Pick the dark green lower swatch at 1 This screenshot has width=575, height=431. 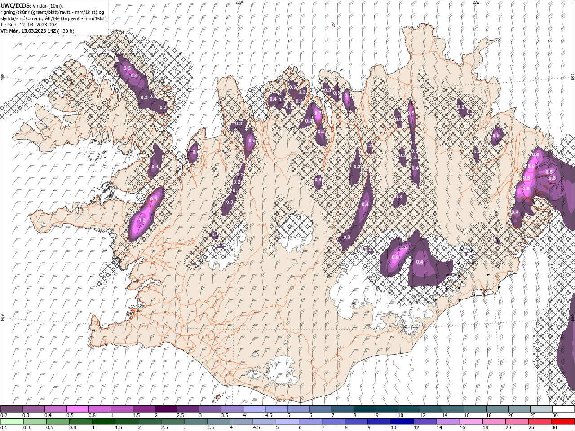[x=103, y=422]
